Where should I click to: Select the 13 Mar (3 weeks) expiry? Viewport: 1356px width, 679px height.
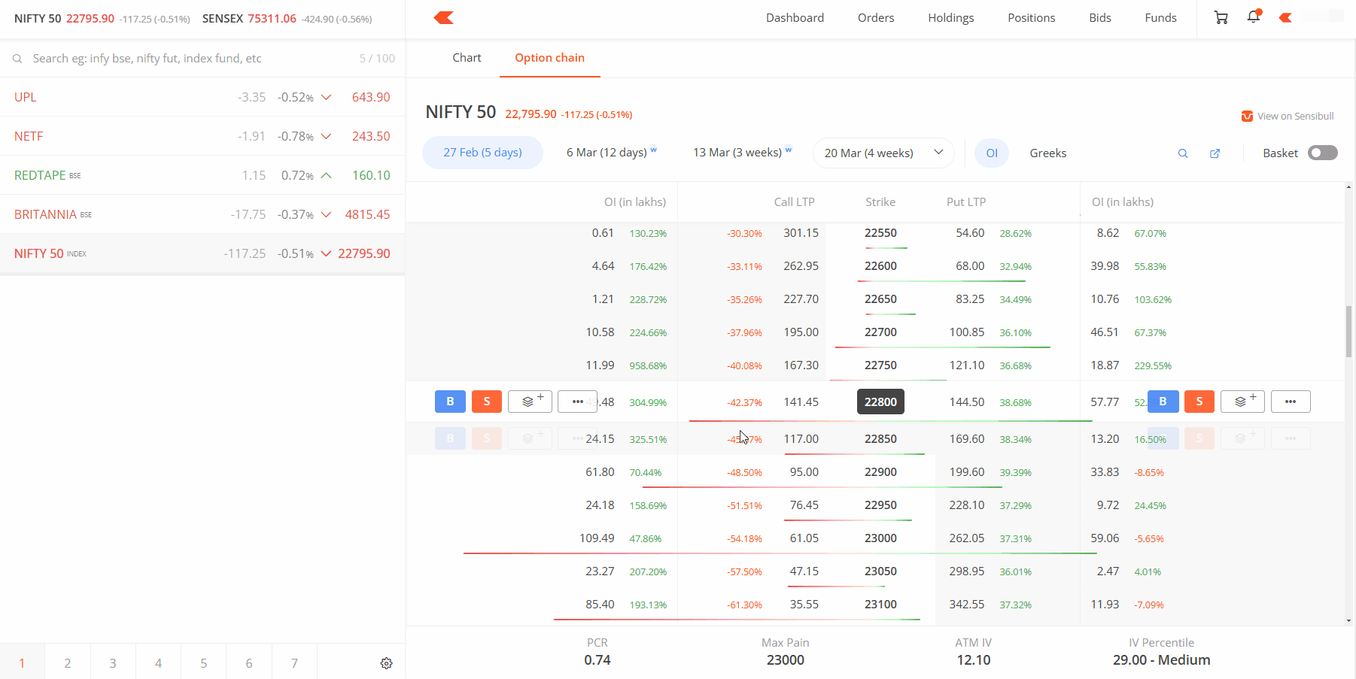(742, 153)
